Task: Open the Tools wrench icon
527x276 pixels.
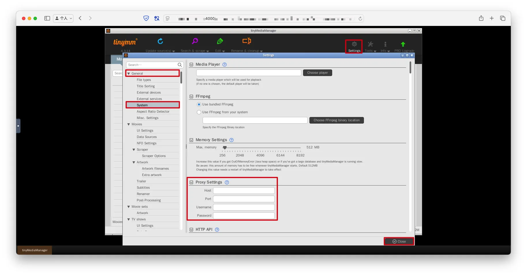Action: [370, 44]
